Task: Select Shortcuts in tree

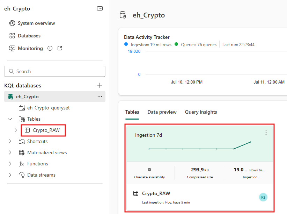Action: click(37, 141)
